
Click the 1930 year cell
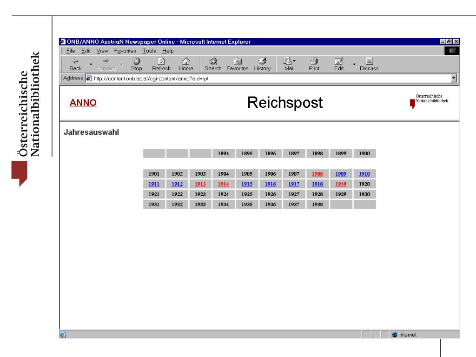(x=364, y=194)
